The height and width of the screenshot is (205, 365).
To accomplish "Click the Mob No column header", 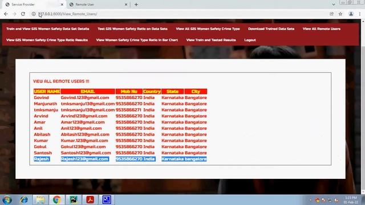I will pyautogui.click(x=129, y=91).
